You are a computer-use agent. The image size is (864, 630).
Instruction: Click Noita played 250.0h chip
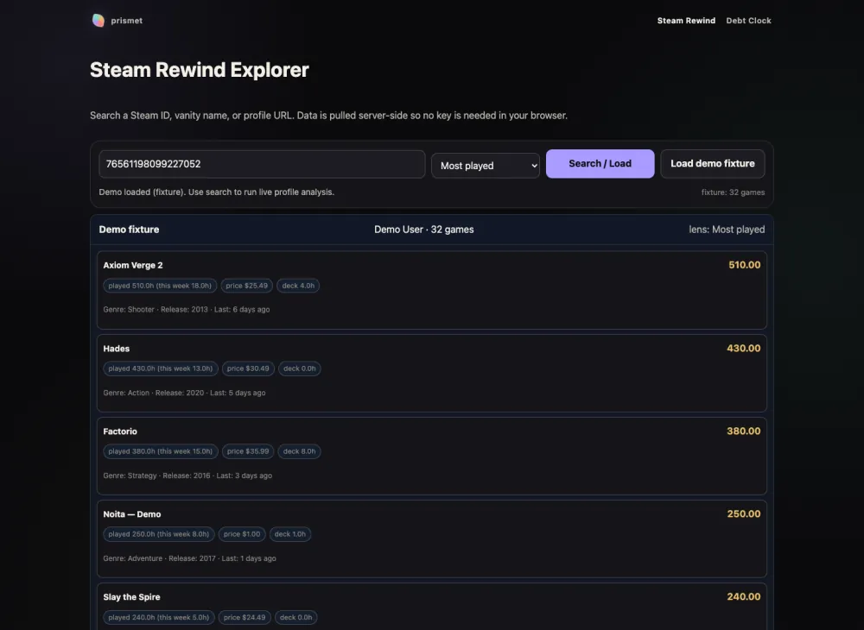tap(159, 534)
